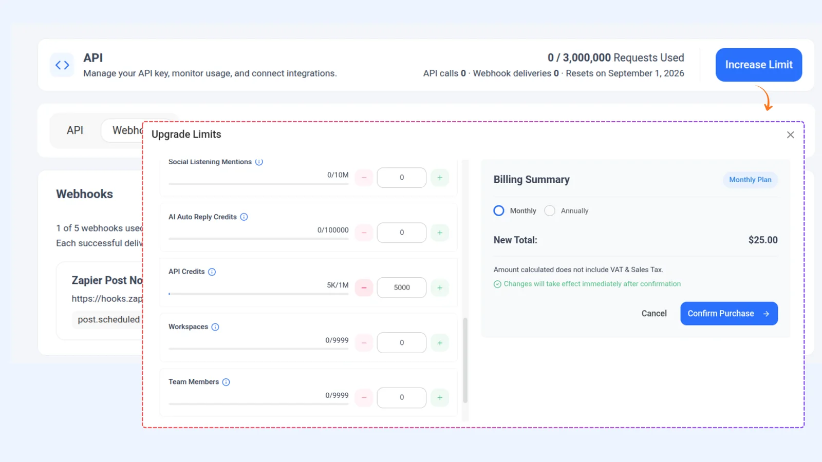The height and width of the screenshot is (462, 822).
Task: Select the Annually billing radio button
Action: click(550, 210)
